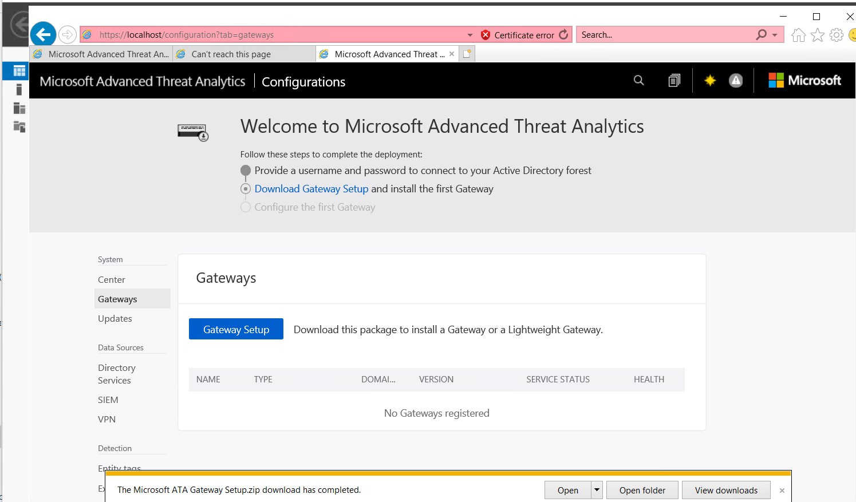
Task: Open the ATA health alert triangle icon
Action: [x=736, y=81]
